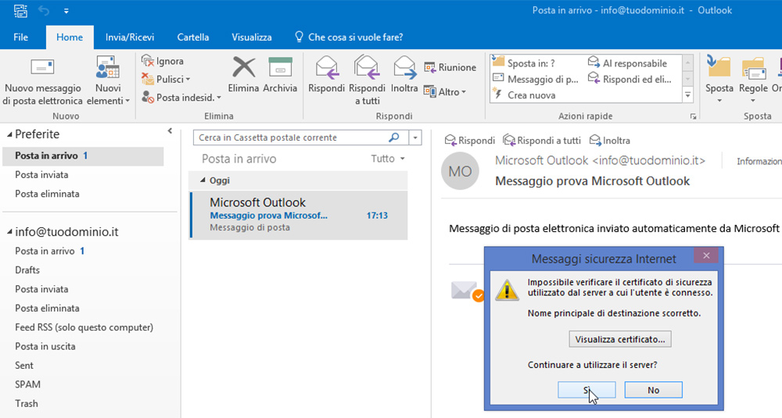Open the Cartella tab
This screenshot has height=418, width=782.
(193, 38)
